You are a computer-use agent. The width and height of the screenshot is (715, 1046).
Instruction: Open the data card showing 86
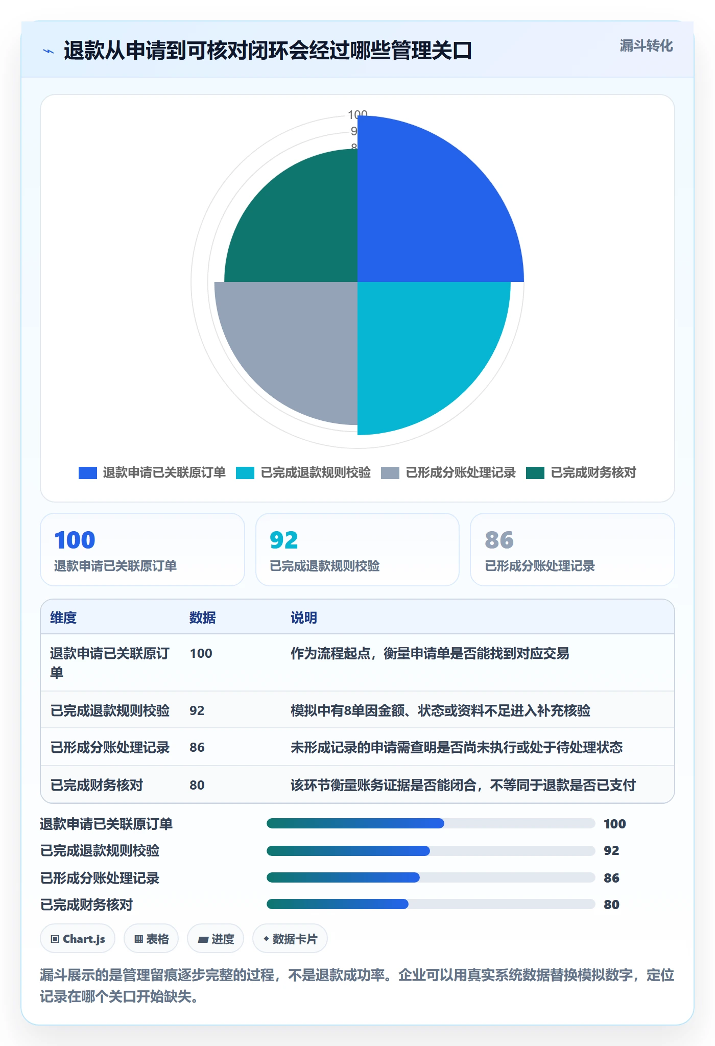pos(573,550)
